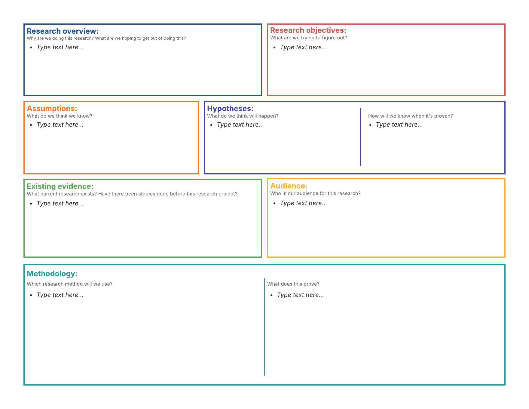Click 'Which research method will we use?' text
The height and width of the screenshot is (409, 529).
(x=69, y=284)
